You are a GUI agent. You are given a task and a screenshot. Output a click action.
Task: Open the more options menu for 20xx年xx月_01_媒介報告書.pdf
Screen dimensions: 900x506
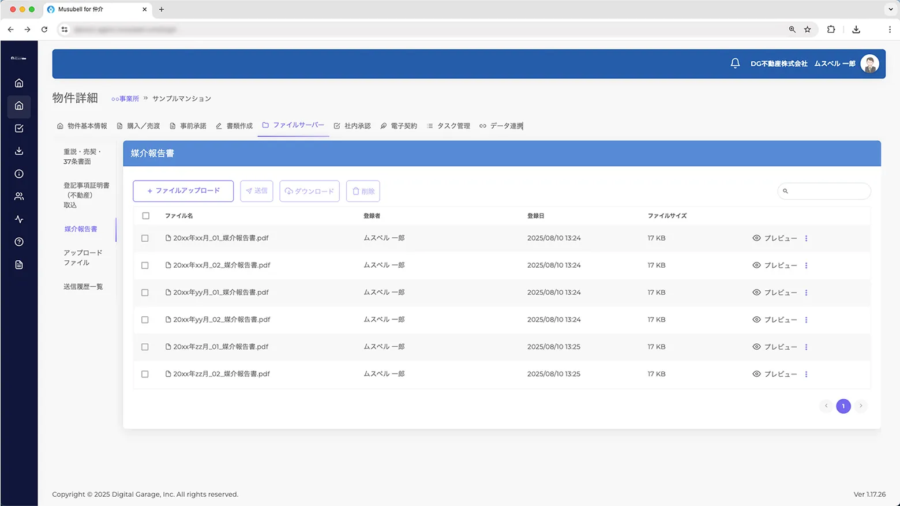tap(806, 238)
